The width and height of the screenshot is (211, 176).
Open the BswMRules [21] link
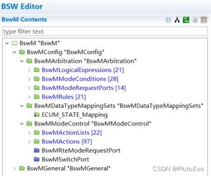point(64,97)
